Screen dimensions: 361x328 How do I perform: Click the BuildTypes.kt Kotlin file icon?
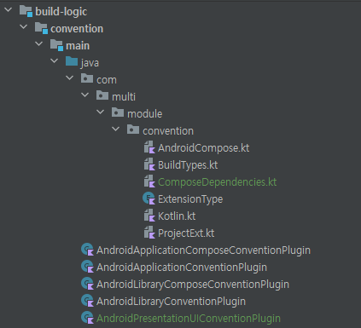pyautogui.click(x=149, y=164)
